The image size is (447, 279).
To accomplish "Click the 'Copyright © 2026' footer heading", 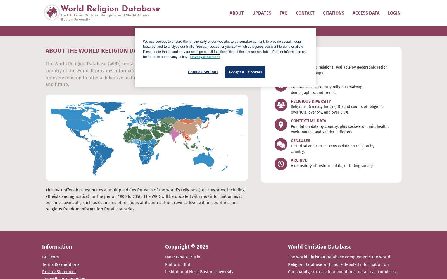I will click(x=187, y=247).
